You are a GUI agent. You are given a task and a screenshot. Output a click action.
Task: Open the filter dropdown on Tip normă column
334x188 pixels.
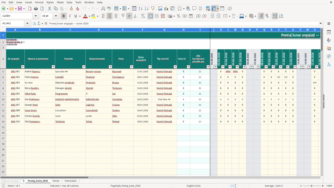(175, 67)
